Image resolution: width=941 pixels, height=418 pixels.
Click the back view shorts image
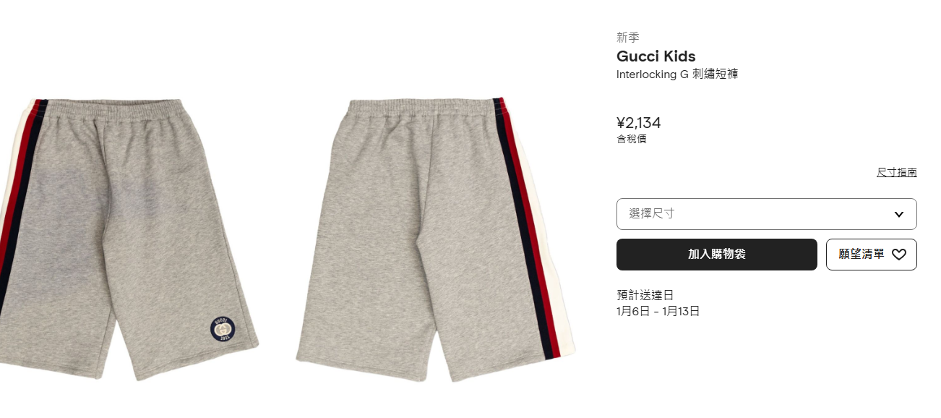click(435, 240)
